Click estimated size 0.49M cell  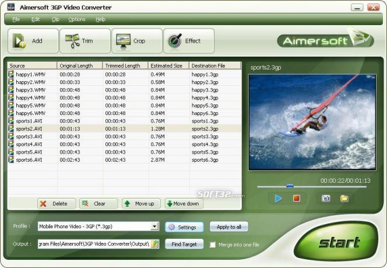pos(157,74)
